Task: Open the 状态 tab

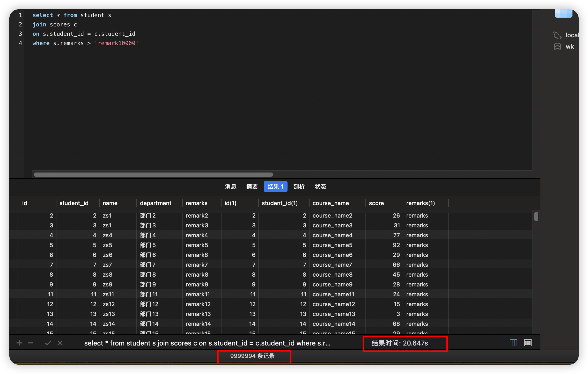Action: click(x=320, y=186)
